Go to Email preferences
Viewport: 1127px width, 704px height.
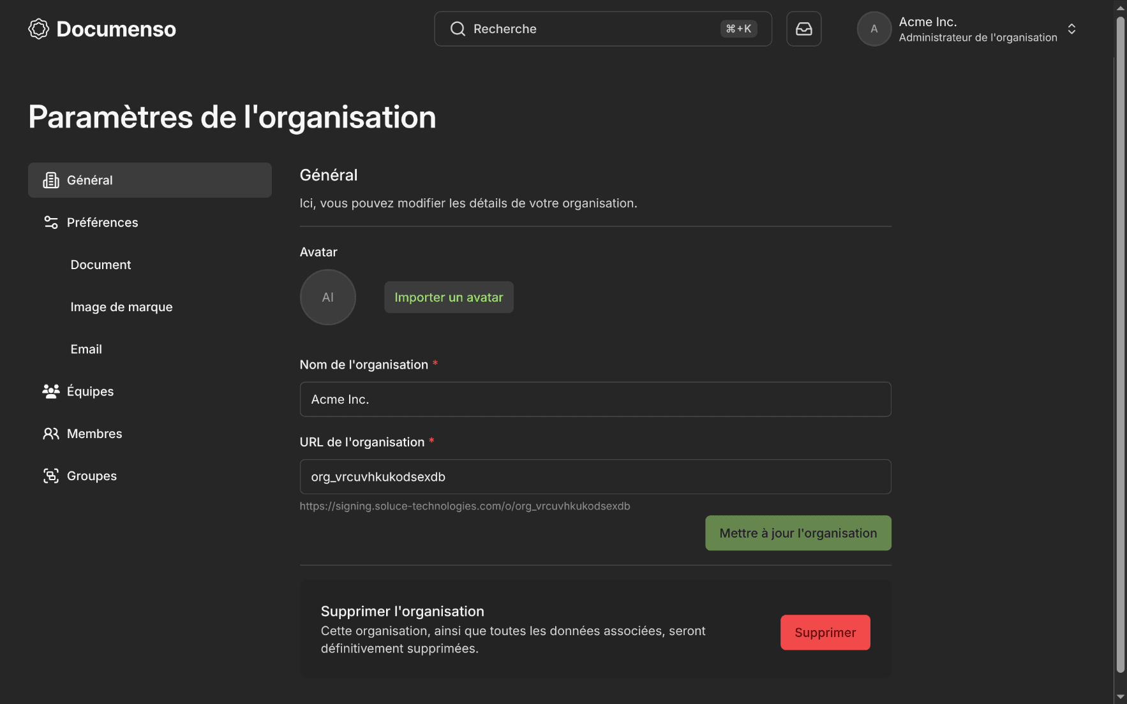[86, 349]
